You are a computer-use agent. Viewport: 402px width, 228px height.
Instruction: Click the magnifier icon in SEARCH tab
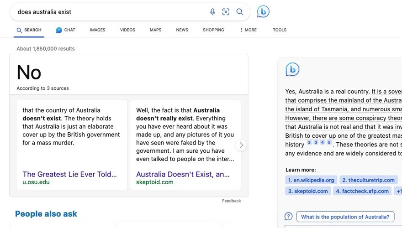coord(19,30)
